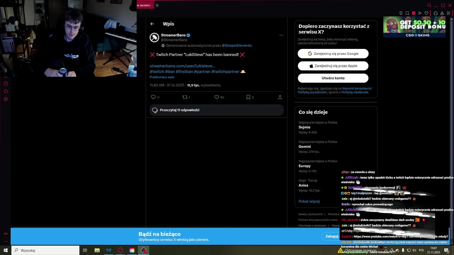The width and height of the screenshot is (454, 255).
Task: Open Zasady użytkownika footer link
Action: click(x=310, y=214)
